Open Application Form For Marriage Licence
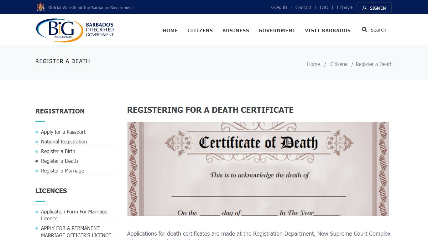This screenshot has height=240, width=428. tap(74, 215)
